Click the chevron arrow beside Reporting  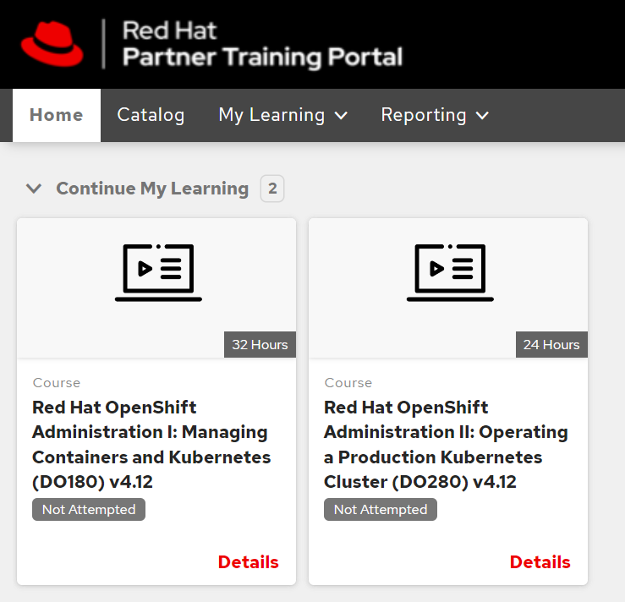pyautogui.click(x=483, y=116)
